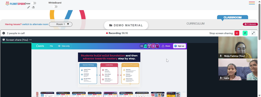Click the Opinion Writing column header
Image resolution: width=261 pixels, height=97 pixels.
tap(88, 65)
